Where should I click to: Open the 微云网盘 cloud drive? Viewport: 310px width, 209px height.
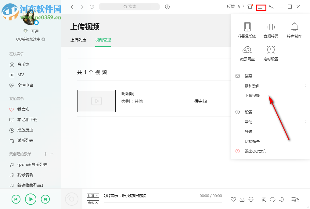(x=247, y=53)
